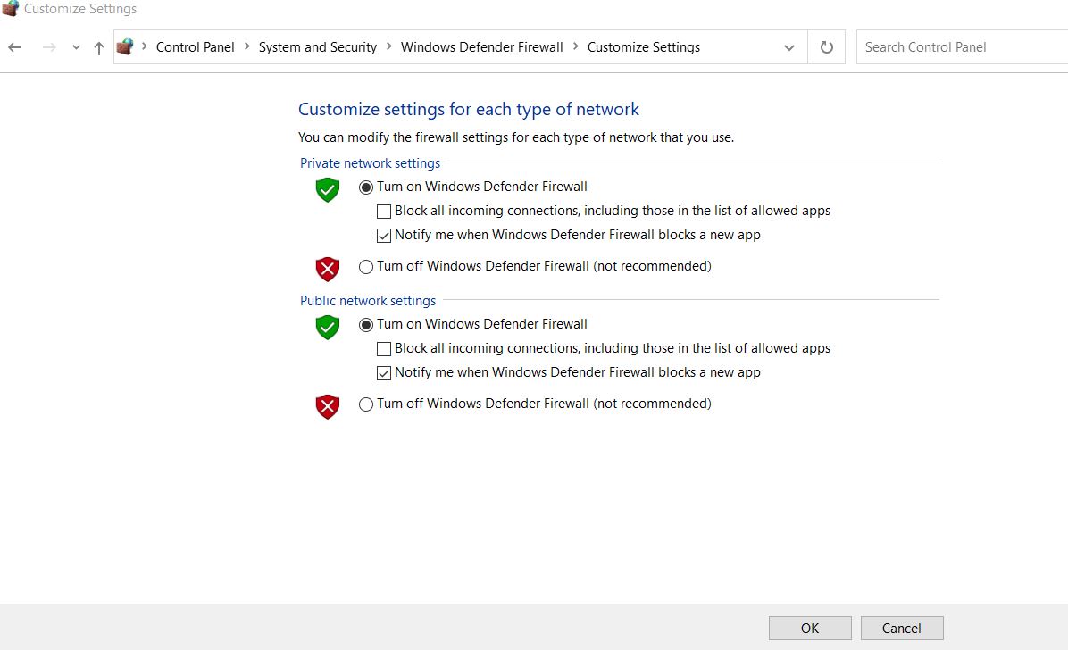Click the Private network settings heading
Viewport: 1068px width, 650px height.
pos(370,163)
